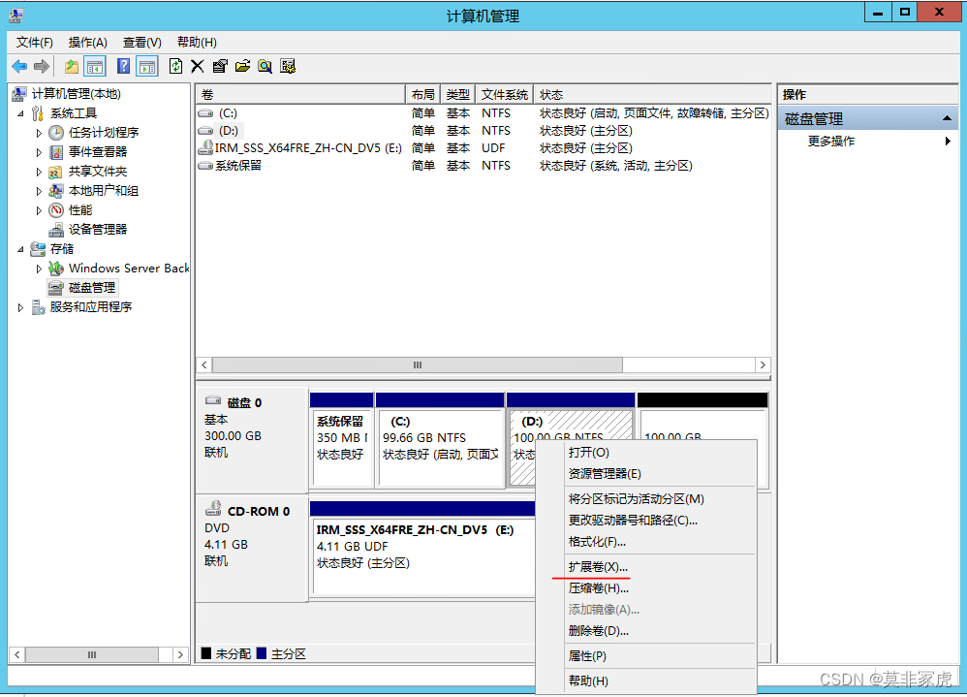Sort by the 卷 column header

(x=301, y=94)
